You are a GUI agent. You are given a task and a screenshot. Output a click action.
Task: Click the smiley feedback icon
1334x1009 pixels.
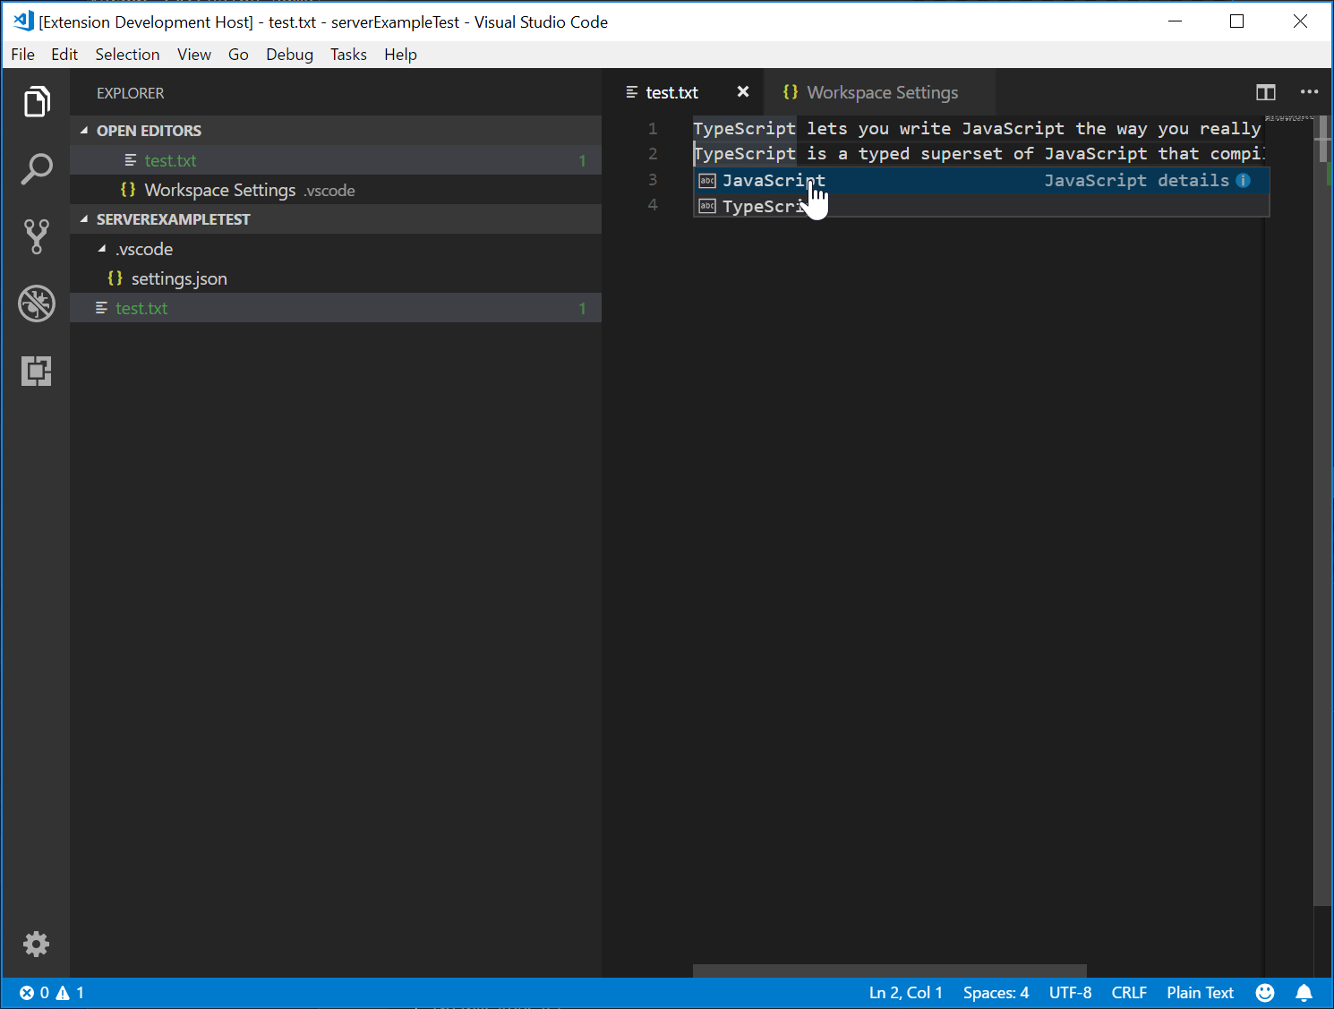coord(1265,992)
